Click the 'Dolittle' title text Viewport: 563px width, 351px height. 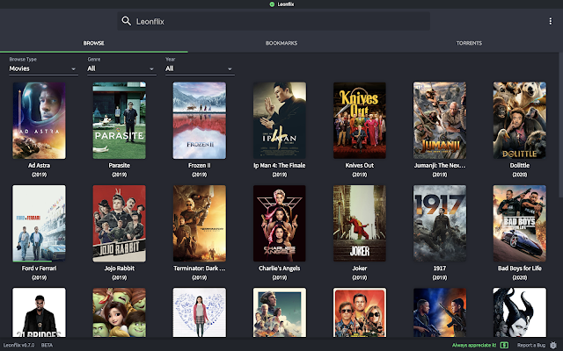click(520, 166)
